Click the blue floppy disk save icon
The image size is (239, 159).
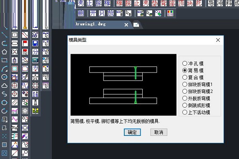click(x=35, y=43)
